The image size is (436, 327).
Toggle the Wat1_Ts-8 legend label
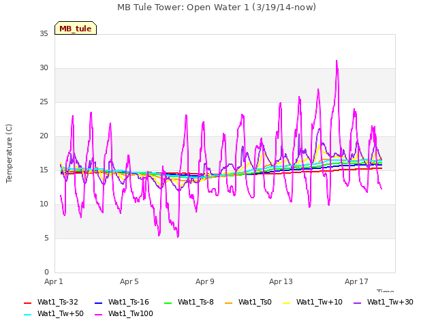[196, 302]
